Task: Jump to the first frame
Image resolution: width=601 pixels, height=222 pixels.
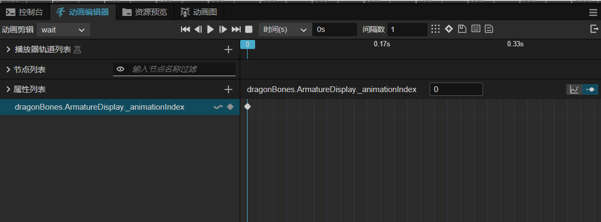Action: pyautogui.click(x=186, y=29)
